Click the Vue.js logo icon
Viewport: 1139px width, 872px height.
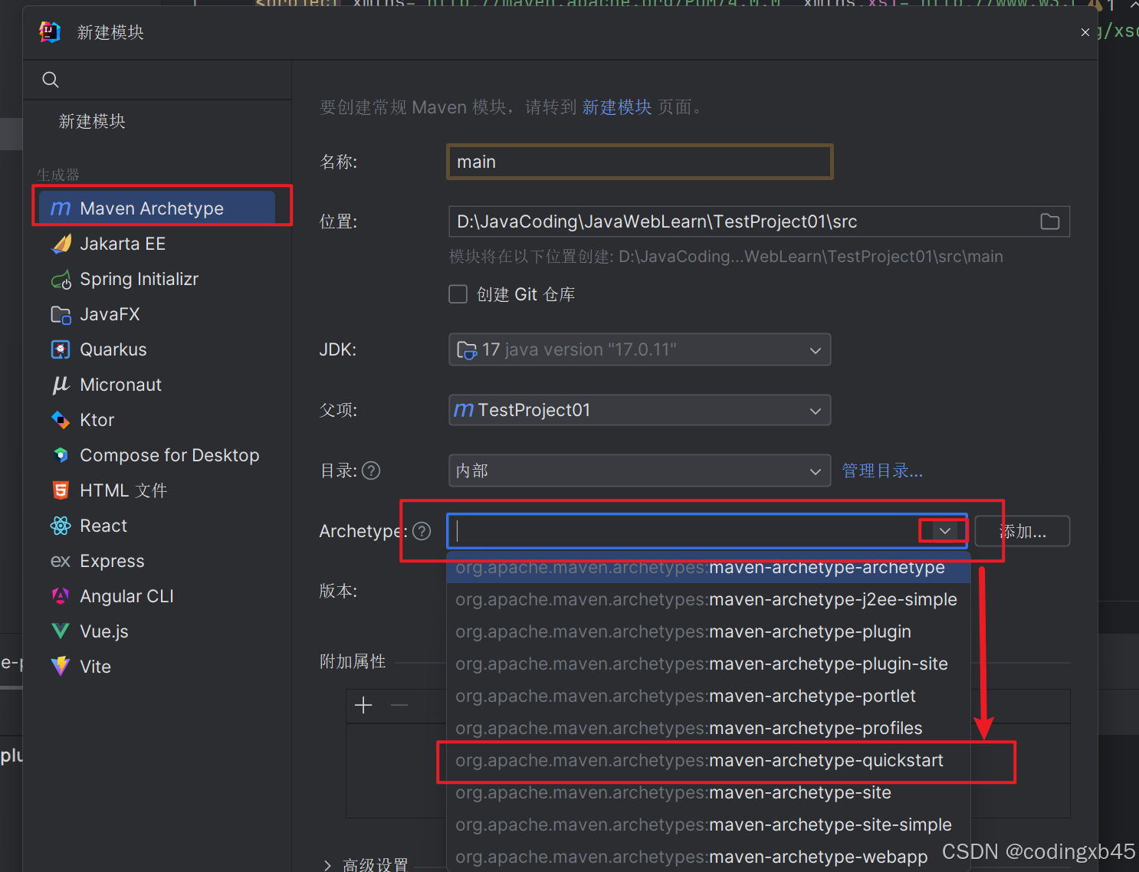tap(61, 631)
